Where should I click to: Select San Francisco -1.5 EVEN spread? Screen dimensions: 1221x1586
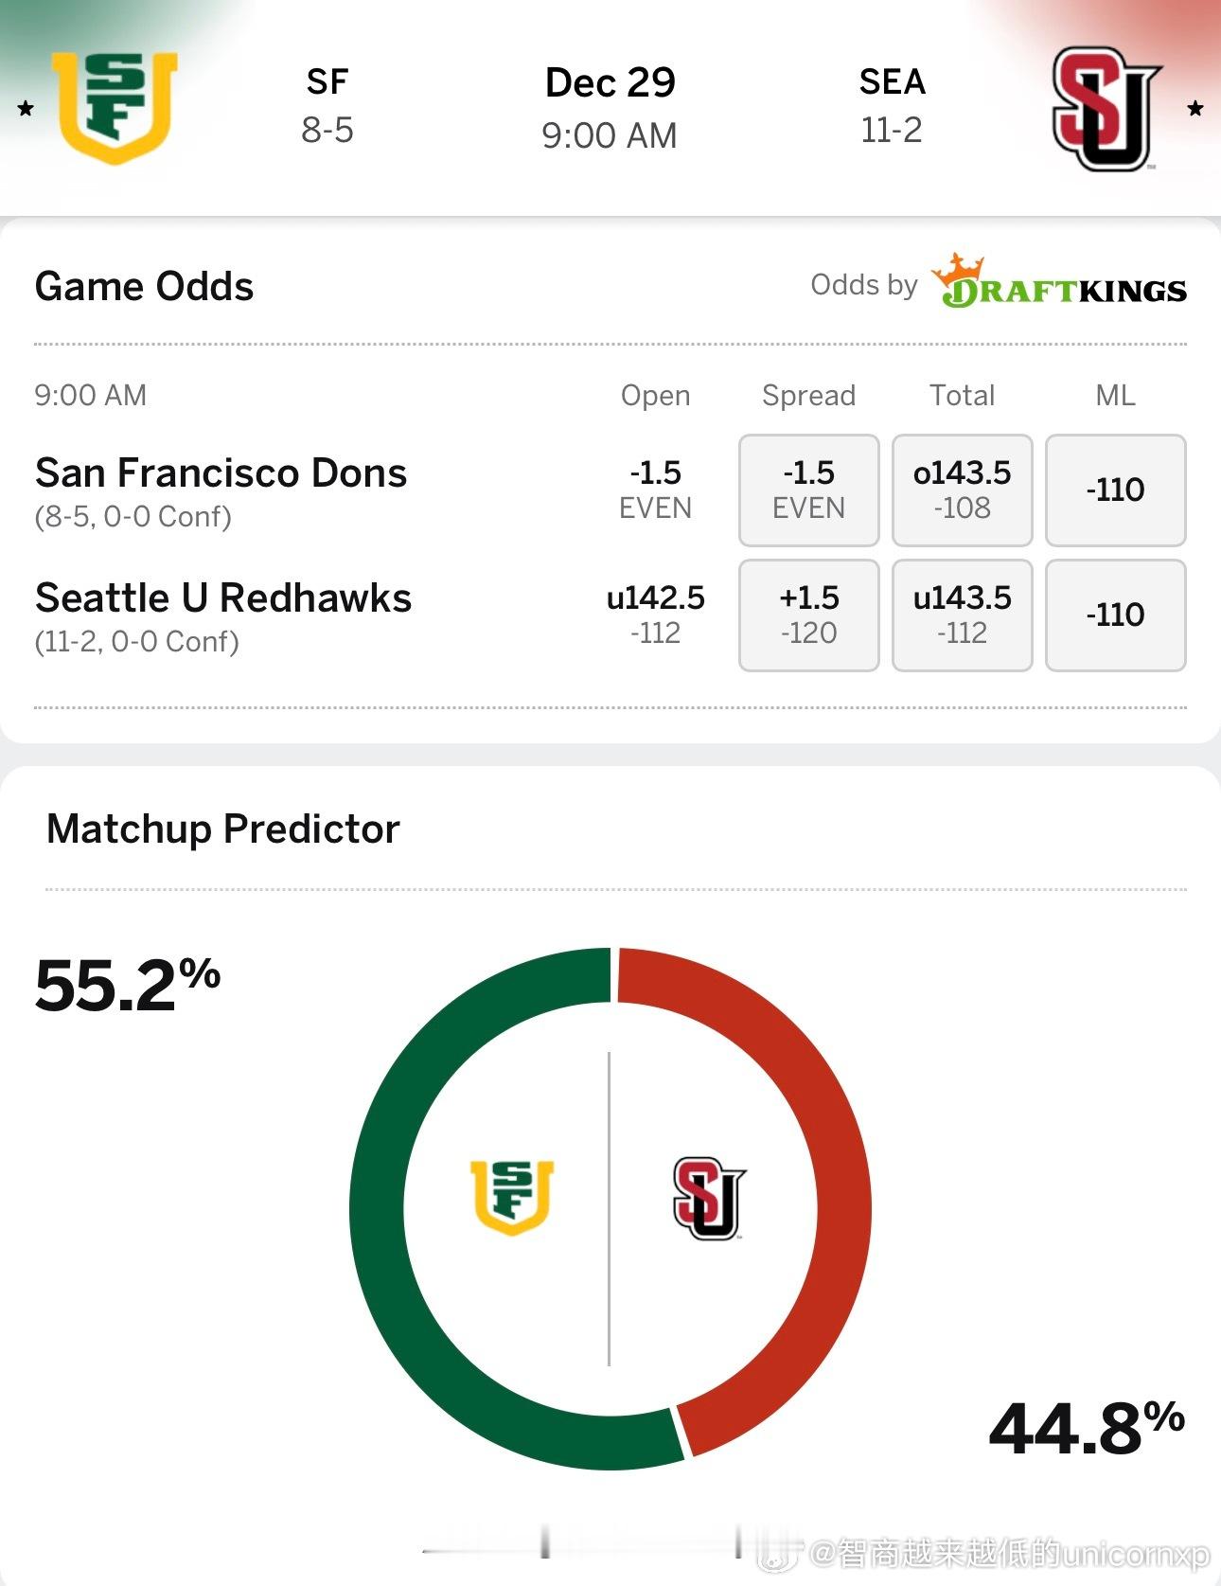point(808,490)
